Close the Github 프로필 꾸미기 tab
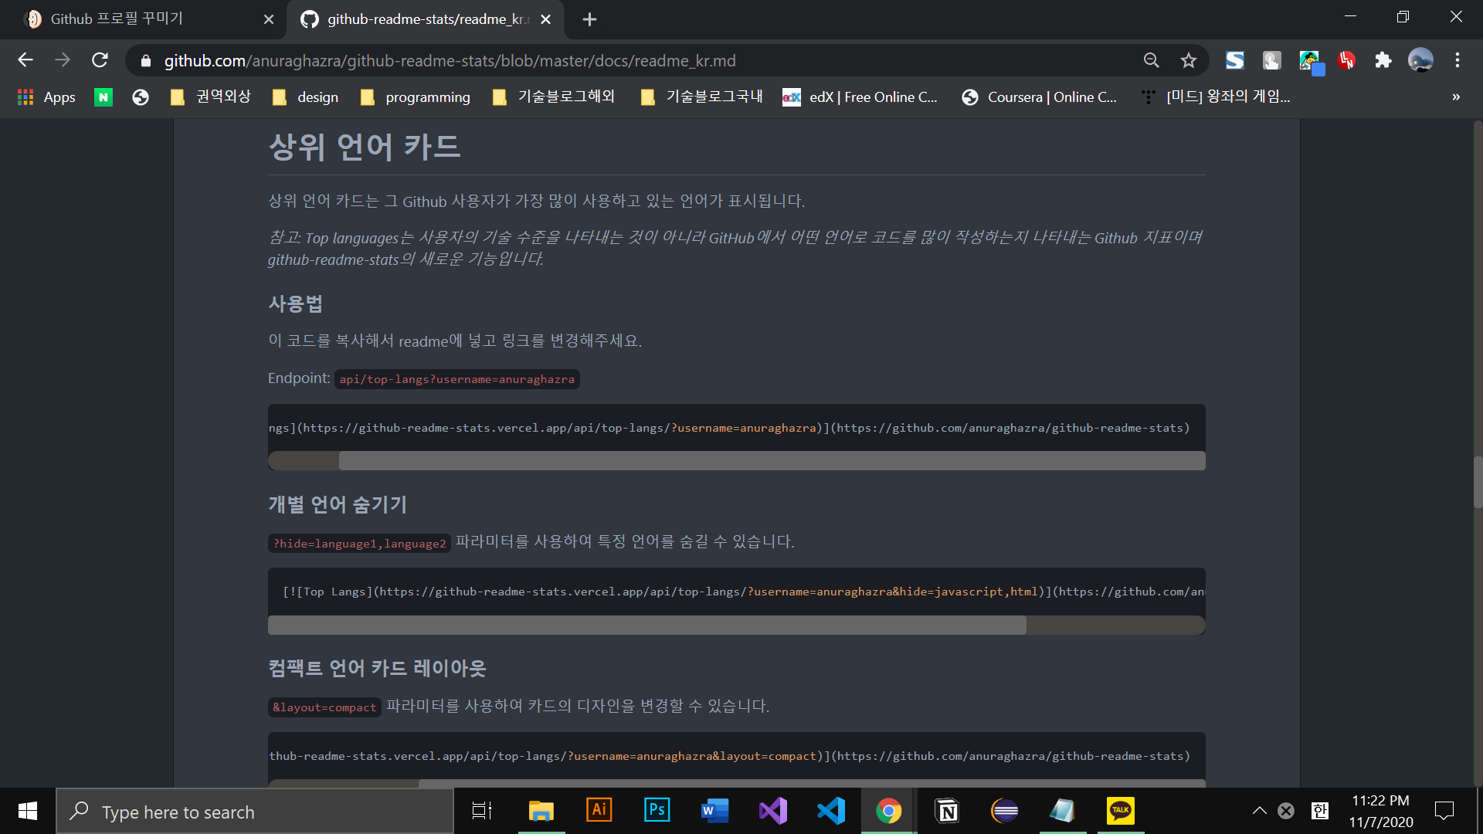The height and width of the screenshot is (834, 1483). 268,19
